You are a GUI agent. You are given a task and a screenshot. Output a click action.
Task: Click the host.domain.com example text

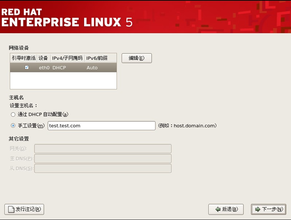click(x=194, y=126)
